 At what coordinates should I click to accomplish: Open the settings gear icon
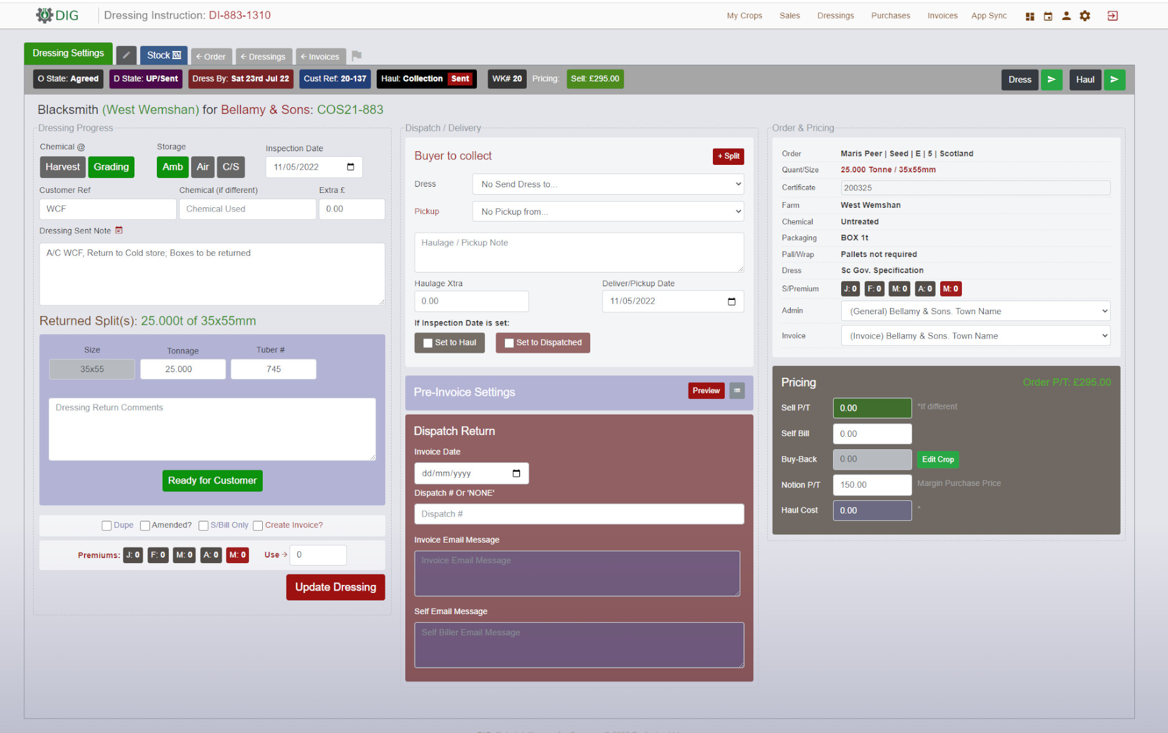[1085, 16]
